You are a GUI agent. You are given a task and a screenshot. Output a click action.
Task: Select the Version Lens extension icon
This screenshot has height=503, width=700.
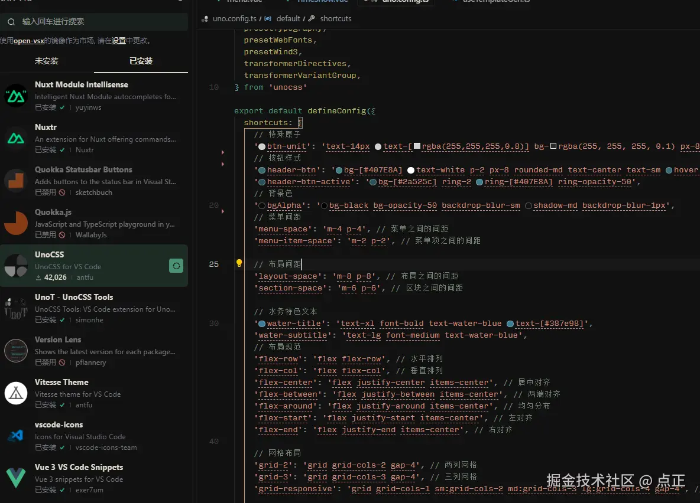[16, 351]
